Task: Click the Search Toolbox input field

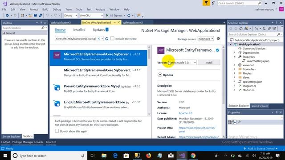Action: pos(22,28)
